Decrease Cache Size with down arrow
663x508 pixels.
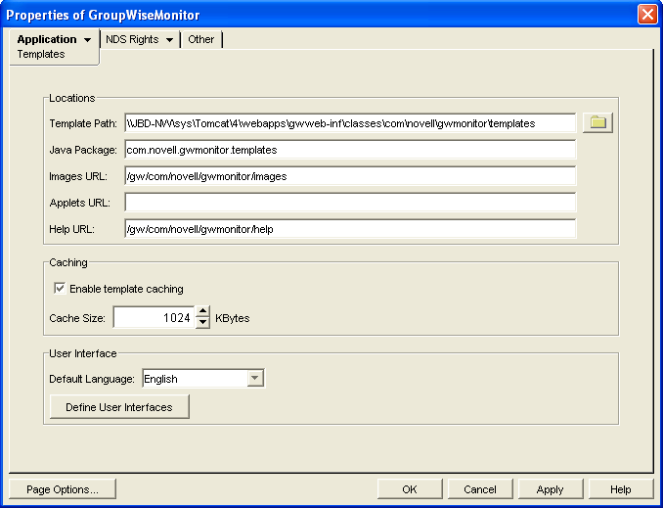(x=203, y=323)
